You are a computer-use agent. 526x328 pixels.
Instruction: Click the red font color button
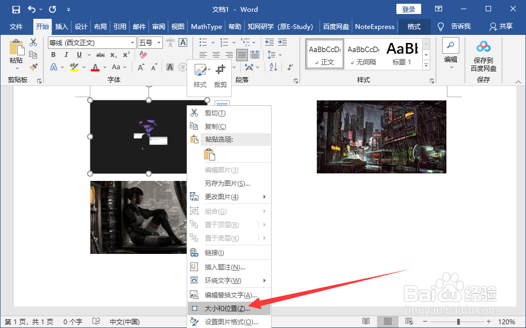(x=95, y=67)
